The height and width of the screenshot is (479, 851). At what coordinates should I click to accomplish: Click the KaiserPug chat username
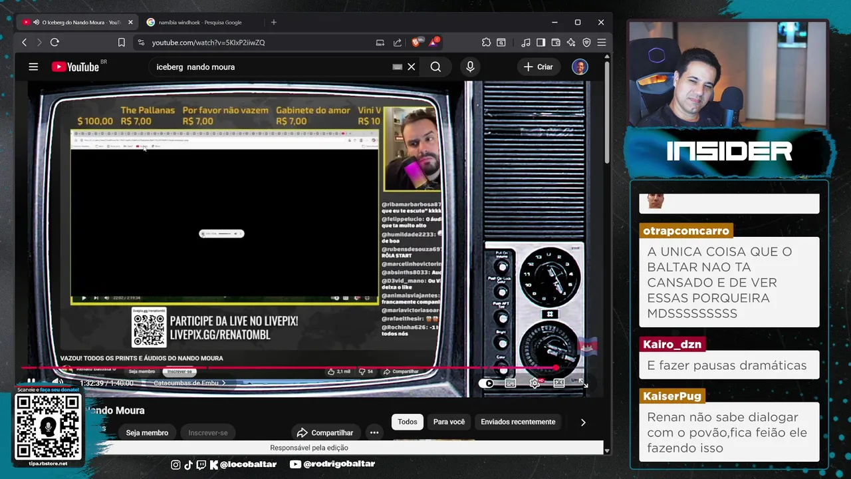(672, 396)
